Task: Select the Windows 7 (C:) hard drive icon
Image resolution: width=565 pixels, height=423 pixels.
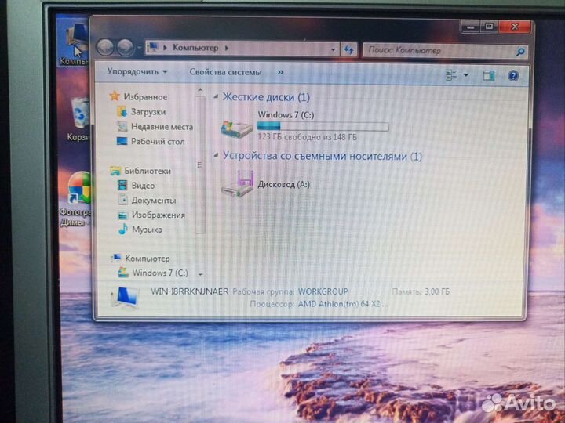Action: [x=236, y=128]
